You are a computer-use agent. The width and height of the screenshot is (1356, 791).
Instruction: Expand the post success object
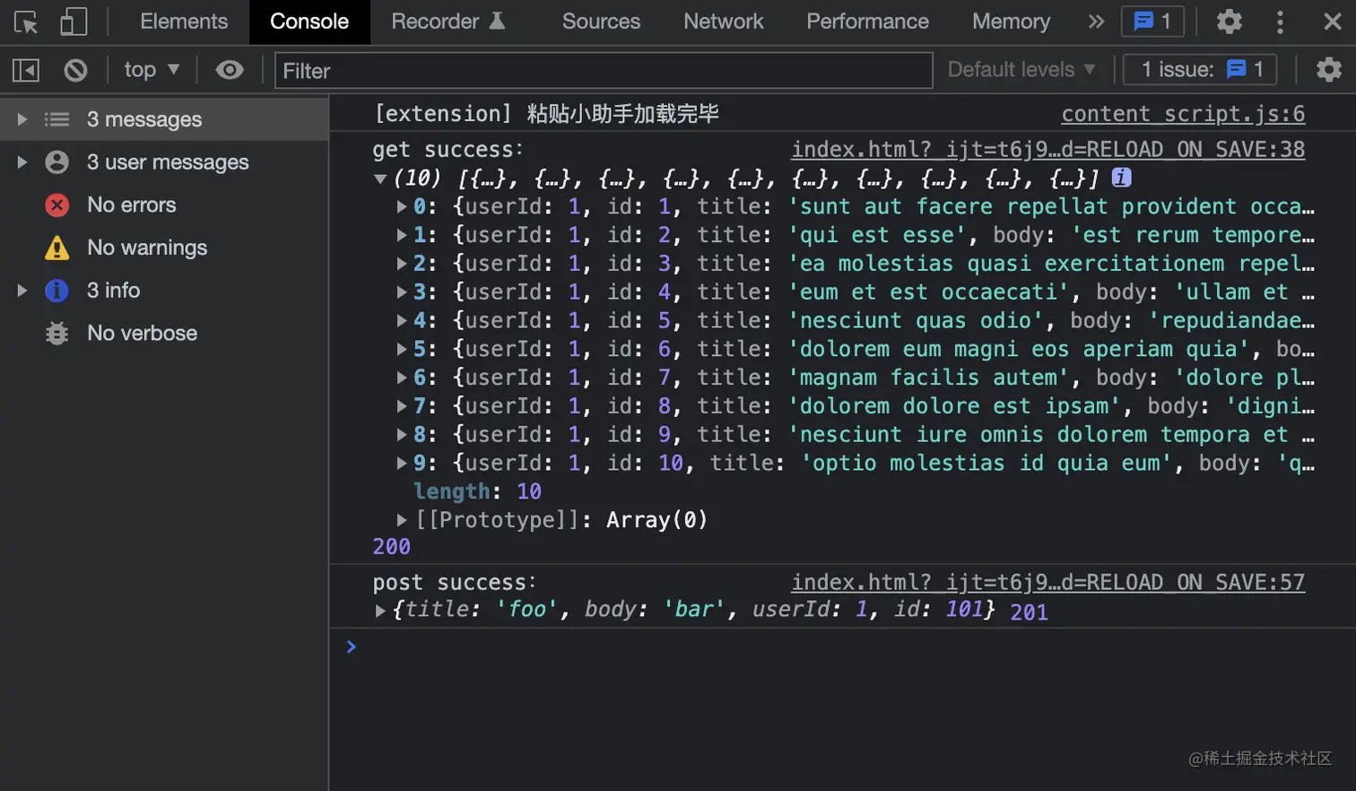tap(380, 611)
